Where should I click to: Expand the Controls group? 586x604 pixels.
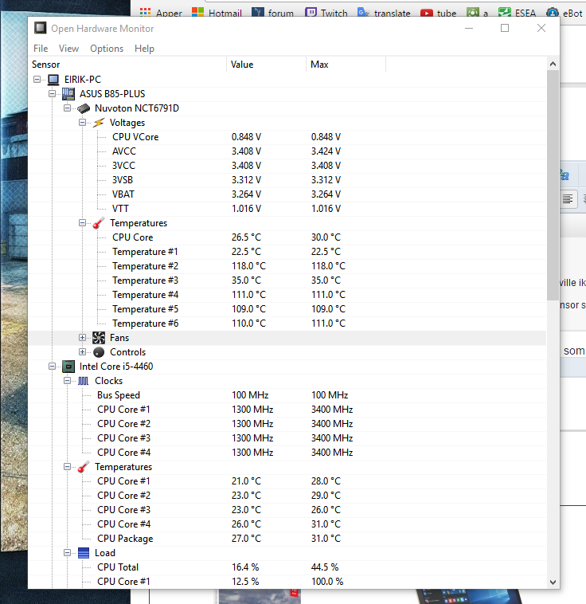tap(82, 352)
